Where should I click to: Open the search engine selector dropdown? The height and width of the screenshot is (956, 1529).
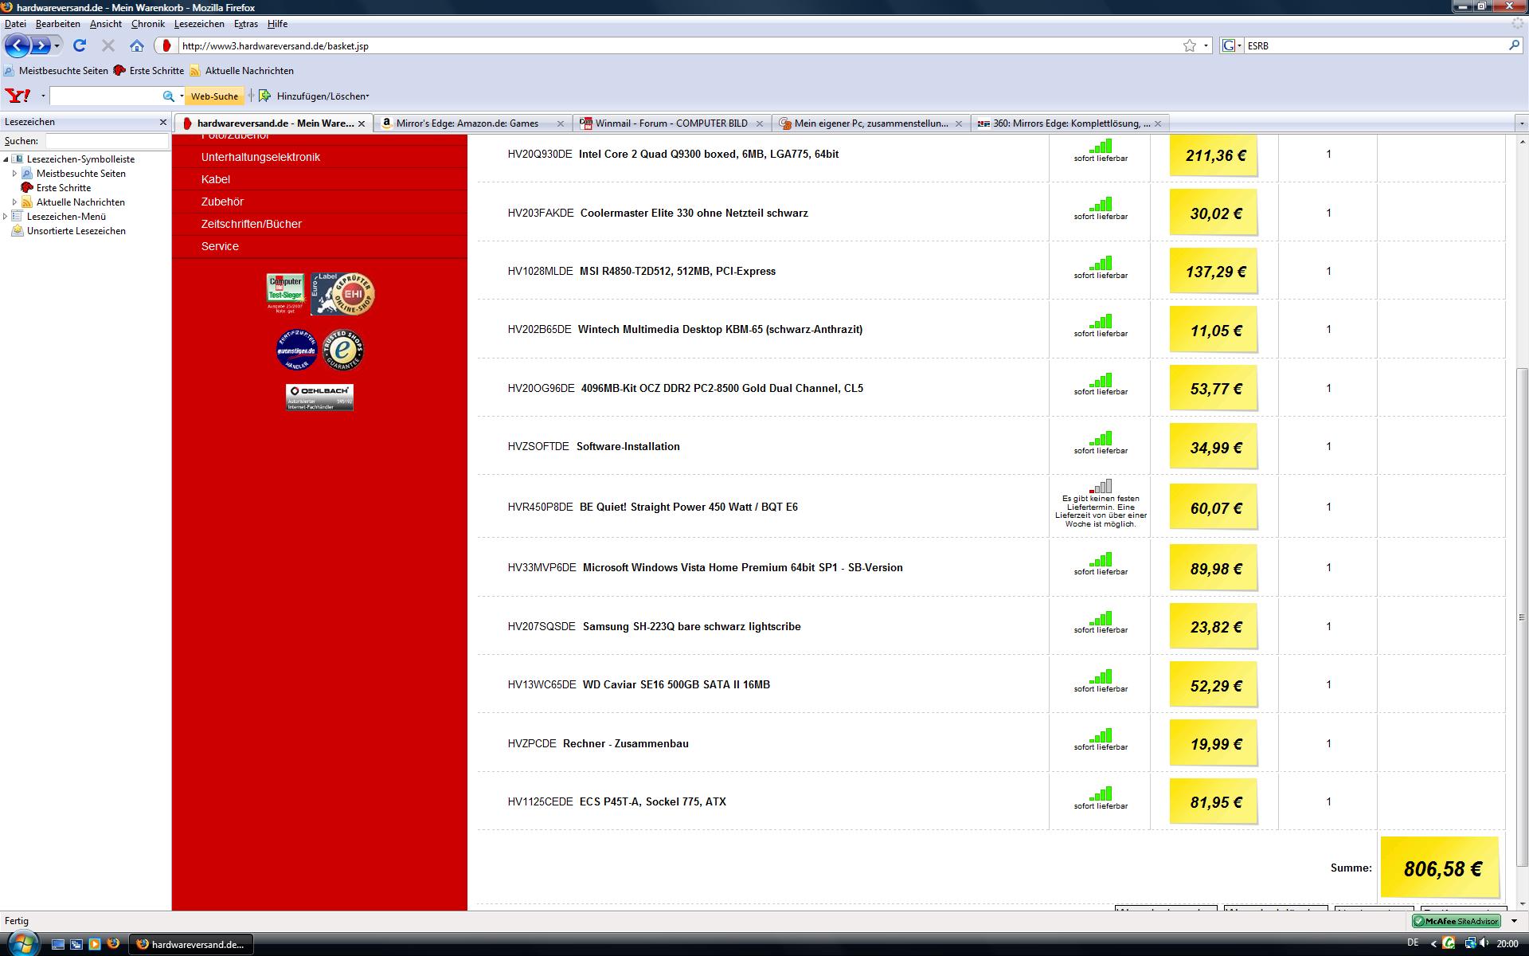point(1232,46)
